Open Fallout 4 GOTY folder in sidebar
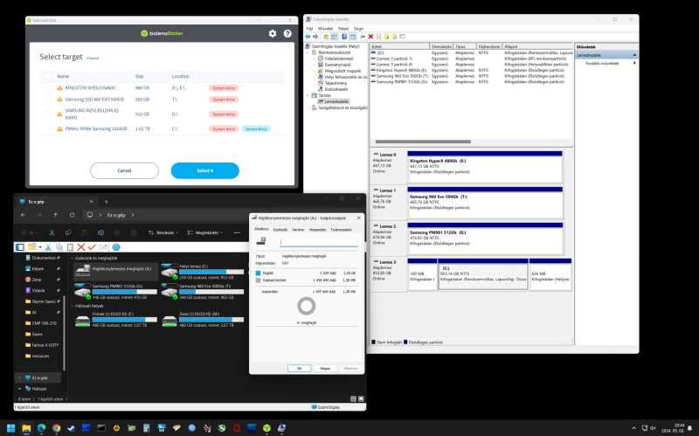699x436 pixels. (x=45, y=345)
